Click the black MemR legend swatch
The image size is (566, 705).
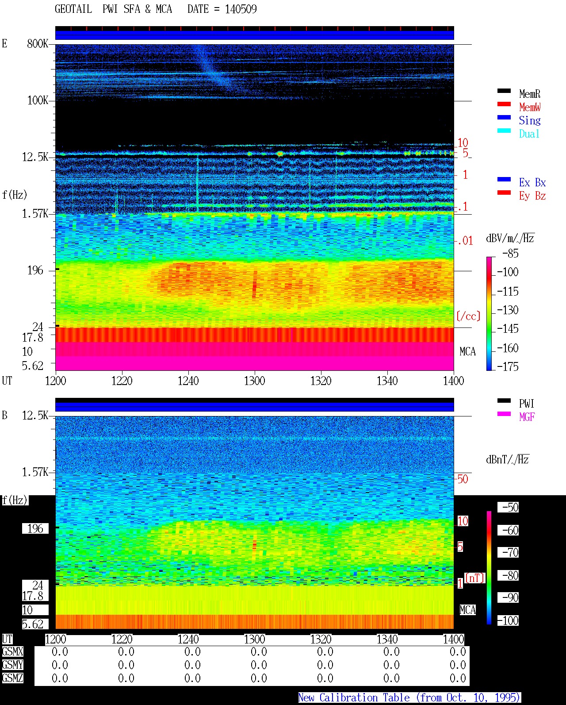[504, 91]
